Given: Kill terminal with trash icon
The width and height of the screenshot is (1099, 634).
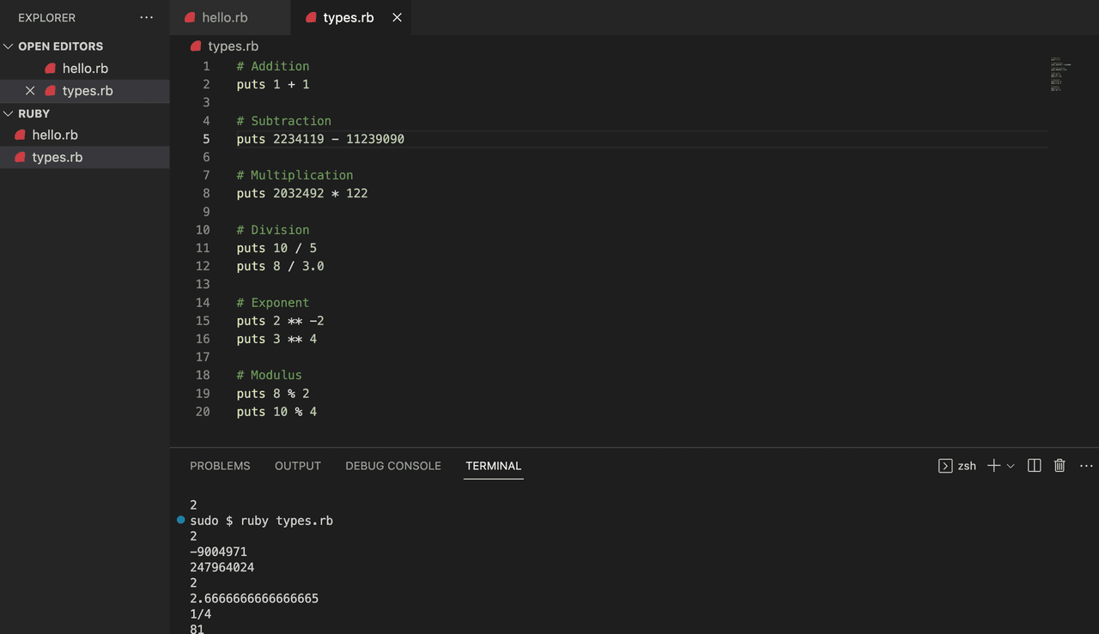Looking at the screenshot, I should [x=1060, y=466].
